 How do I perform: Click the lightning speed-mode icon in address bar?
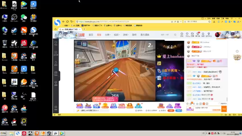click(175, 21)
